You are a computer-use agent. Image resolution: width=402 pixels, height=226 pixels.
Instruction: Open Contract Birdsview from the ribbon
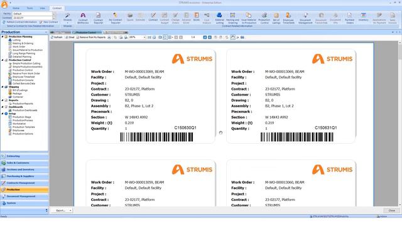point(83,18)
